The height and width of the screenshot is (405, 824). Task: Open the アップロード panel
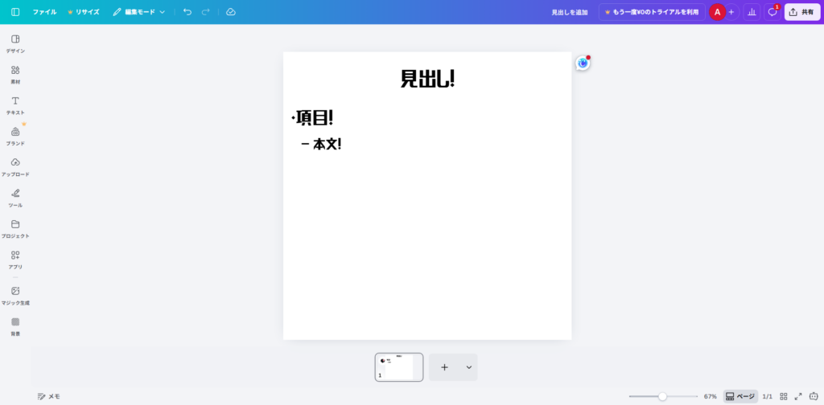[x=15, y=166]
